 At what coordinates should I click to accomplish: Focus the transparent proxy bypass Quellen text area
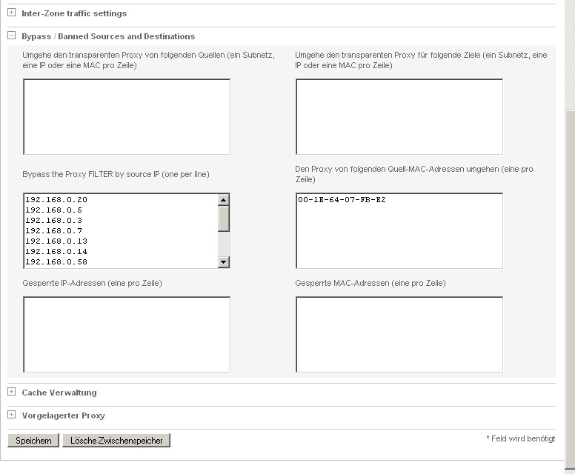click(126, 116)
